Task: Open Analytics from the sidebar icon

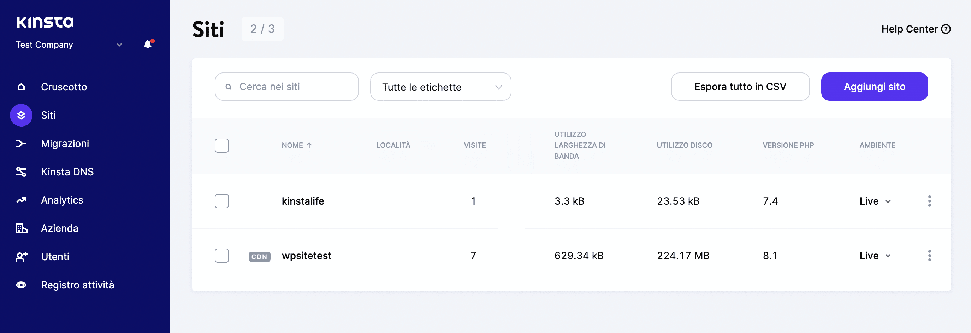Action: point(21,200)
